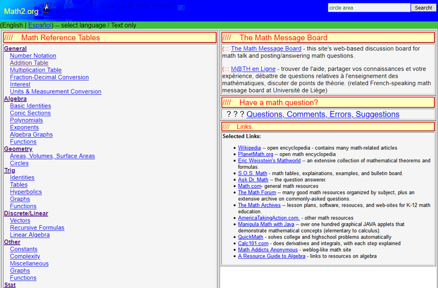Viewport: 438px width, 288px height.
Task: Focus the search field containing 'circle area'
Action: [x=369, y=8]
